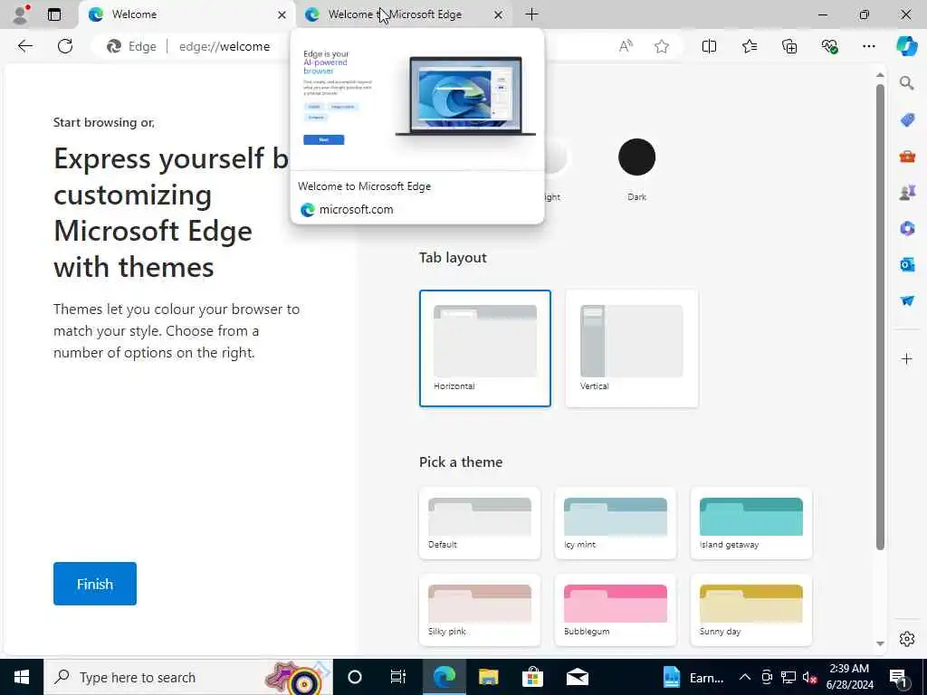Open the tab actions menu icon
The image size is (927, 695).
[x=54, y=14]
